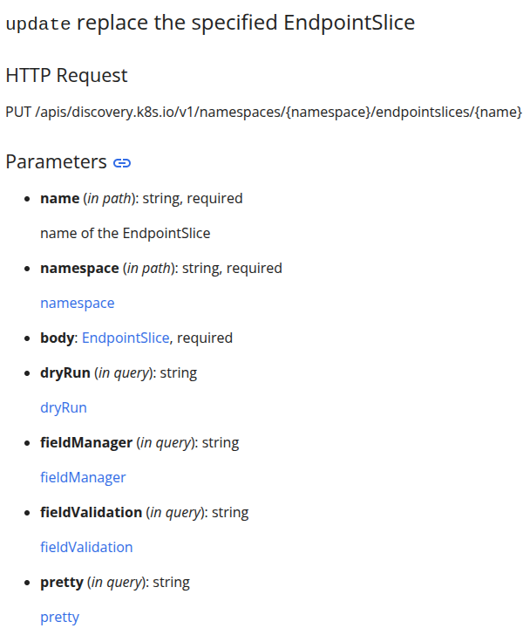Screen dimensions: 523x635
Task: Click the Parameters heading text
Action: (56, 162)
